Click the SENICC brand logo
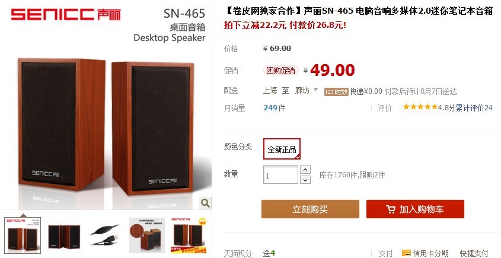 (x=65, y=14)
